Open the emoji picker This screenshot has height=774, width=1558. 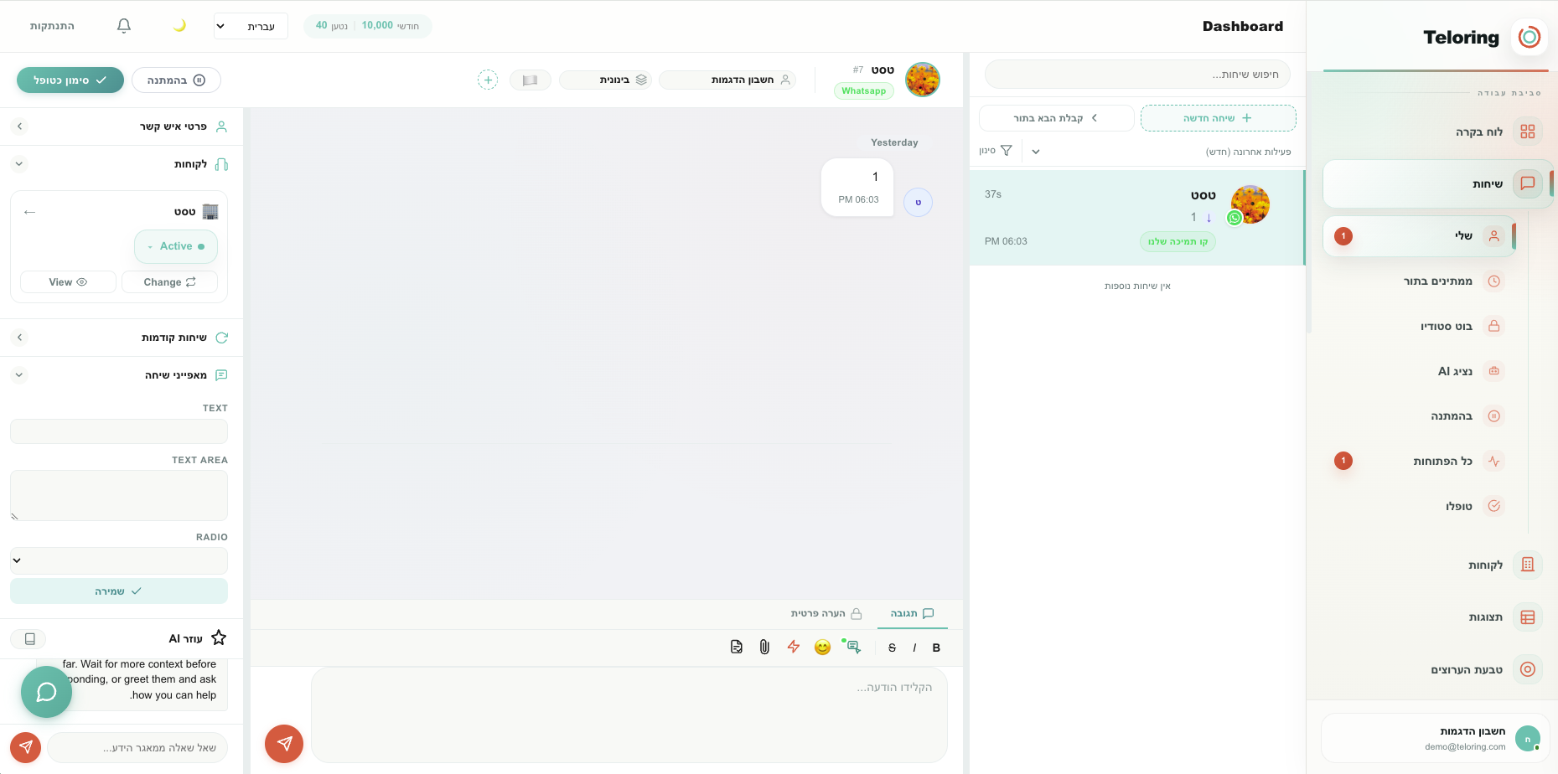(823, 647)
